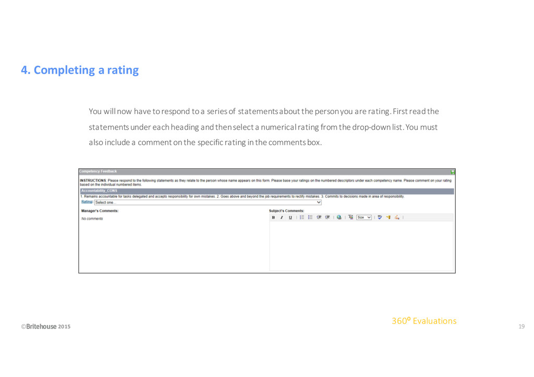Viewport: 534px width, 377px height.
Task: Click the yellow paste formatting icon
Action: coord(388,218)
